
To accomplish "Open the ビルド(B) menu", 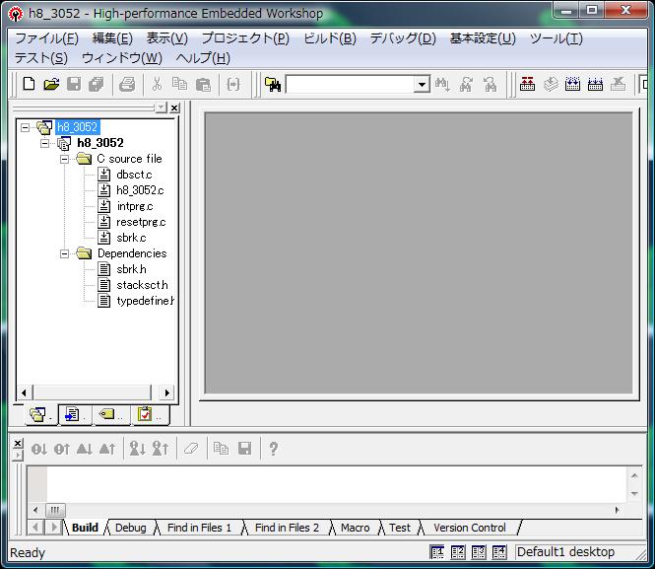I will click(x=329, y=38).
